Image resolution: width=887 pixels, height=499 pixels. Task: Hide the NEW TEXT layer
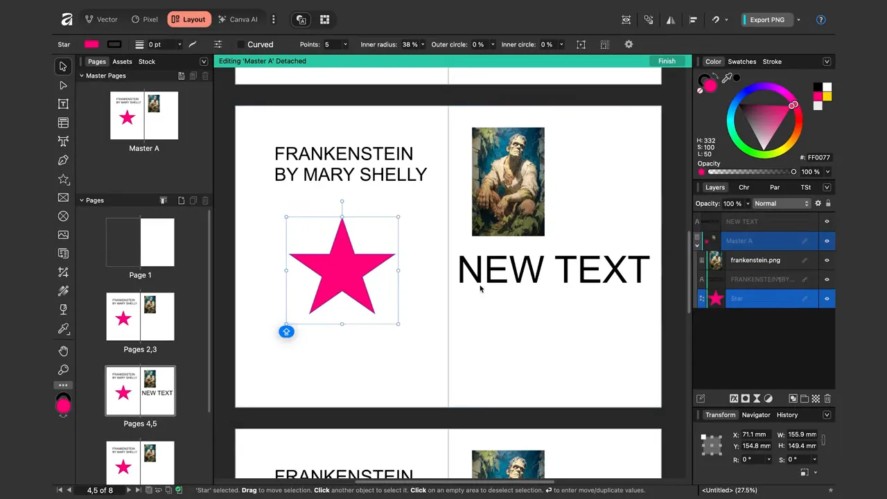pos(827,221)
